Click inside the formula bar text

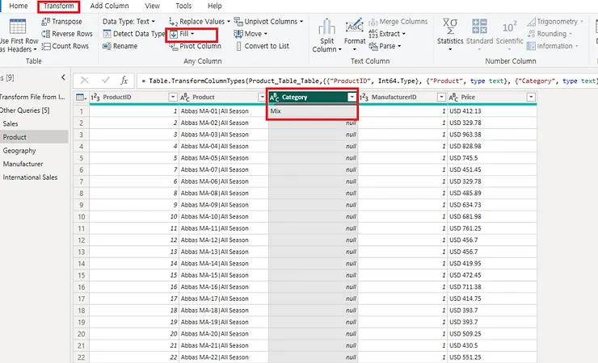pyautogui.click(x=364, y=81)
